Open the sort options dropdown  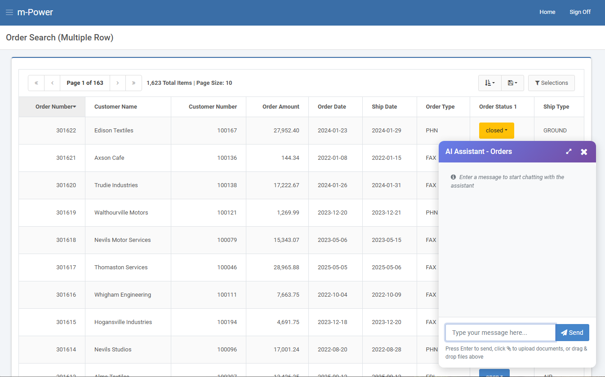pyautogui.click(x=489, y=83)
